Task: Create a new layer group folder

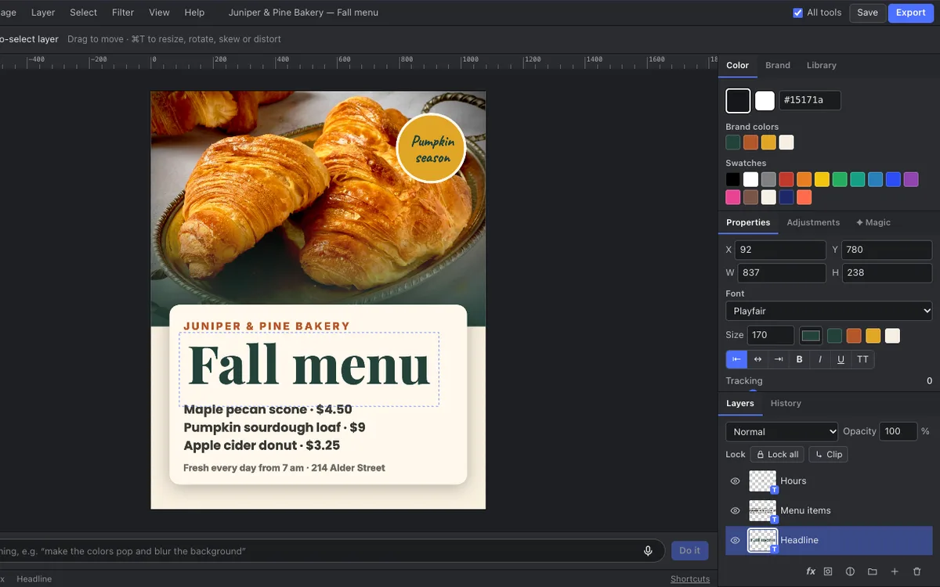Action: [x=872, y=571]
